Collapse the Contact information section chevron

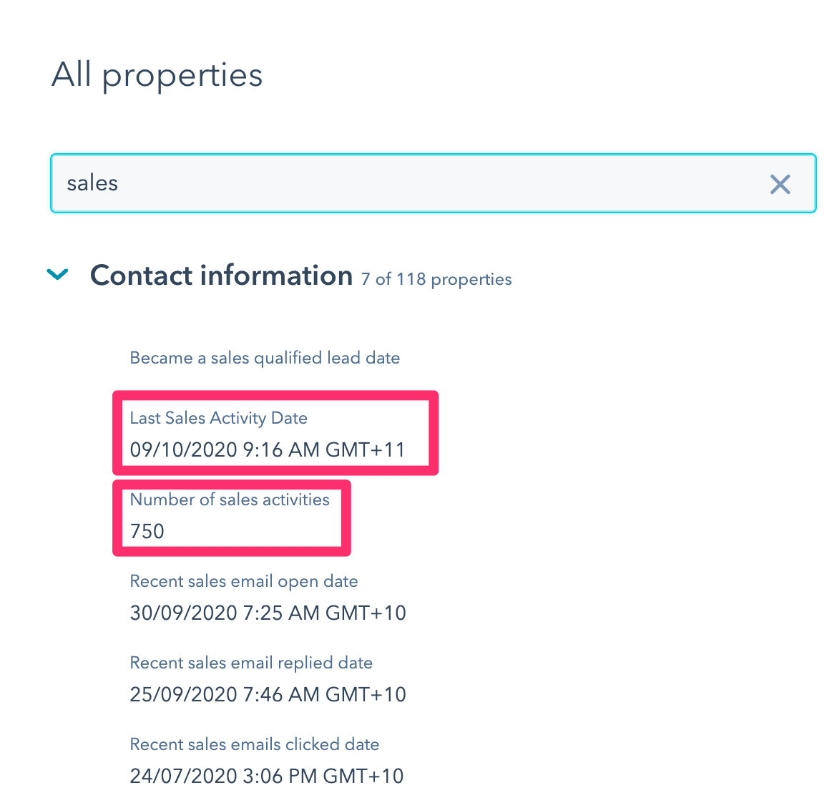[57, 275]
